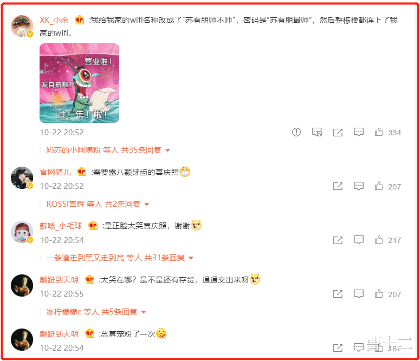Viewport: 420px width, 361px height.
Task: Expand the 共31条回复 replies under 蘇唸_小毛球
Action: point(119,258)
